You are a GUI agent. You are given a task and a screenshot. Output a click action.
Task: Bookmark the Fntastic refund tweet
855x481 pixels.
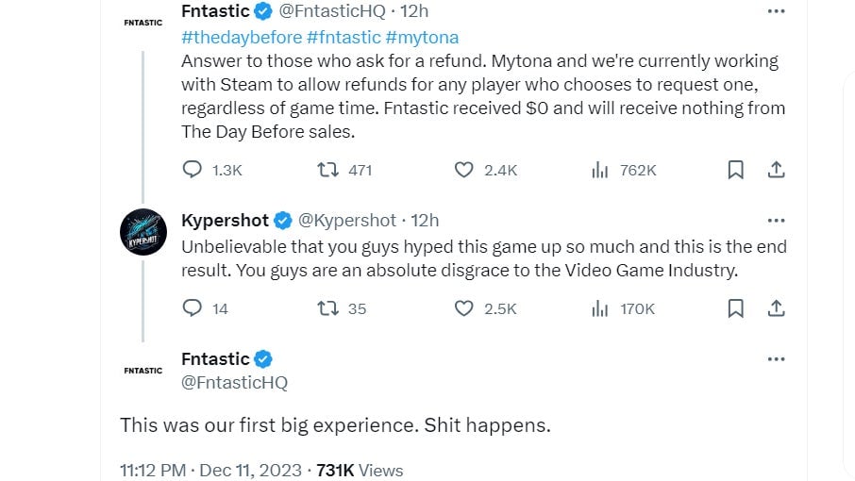[736, 170]
